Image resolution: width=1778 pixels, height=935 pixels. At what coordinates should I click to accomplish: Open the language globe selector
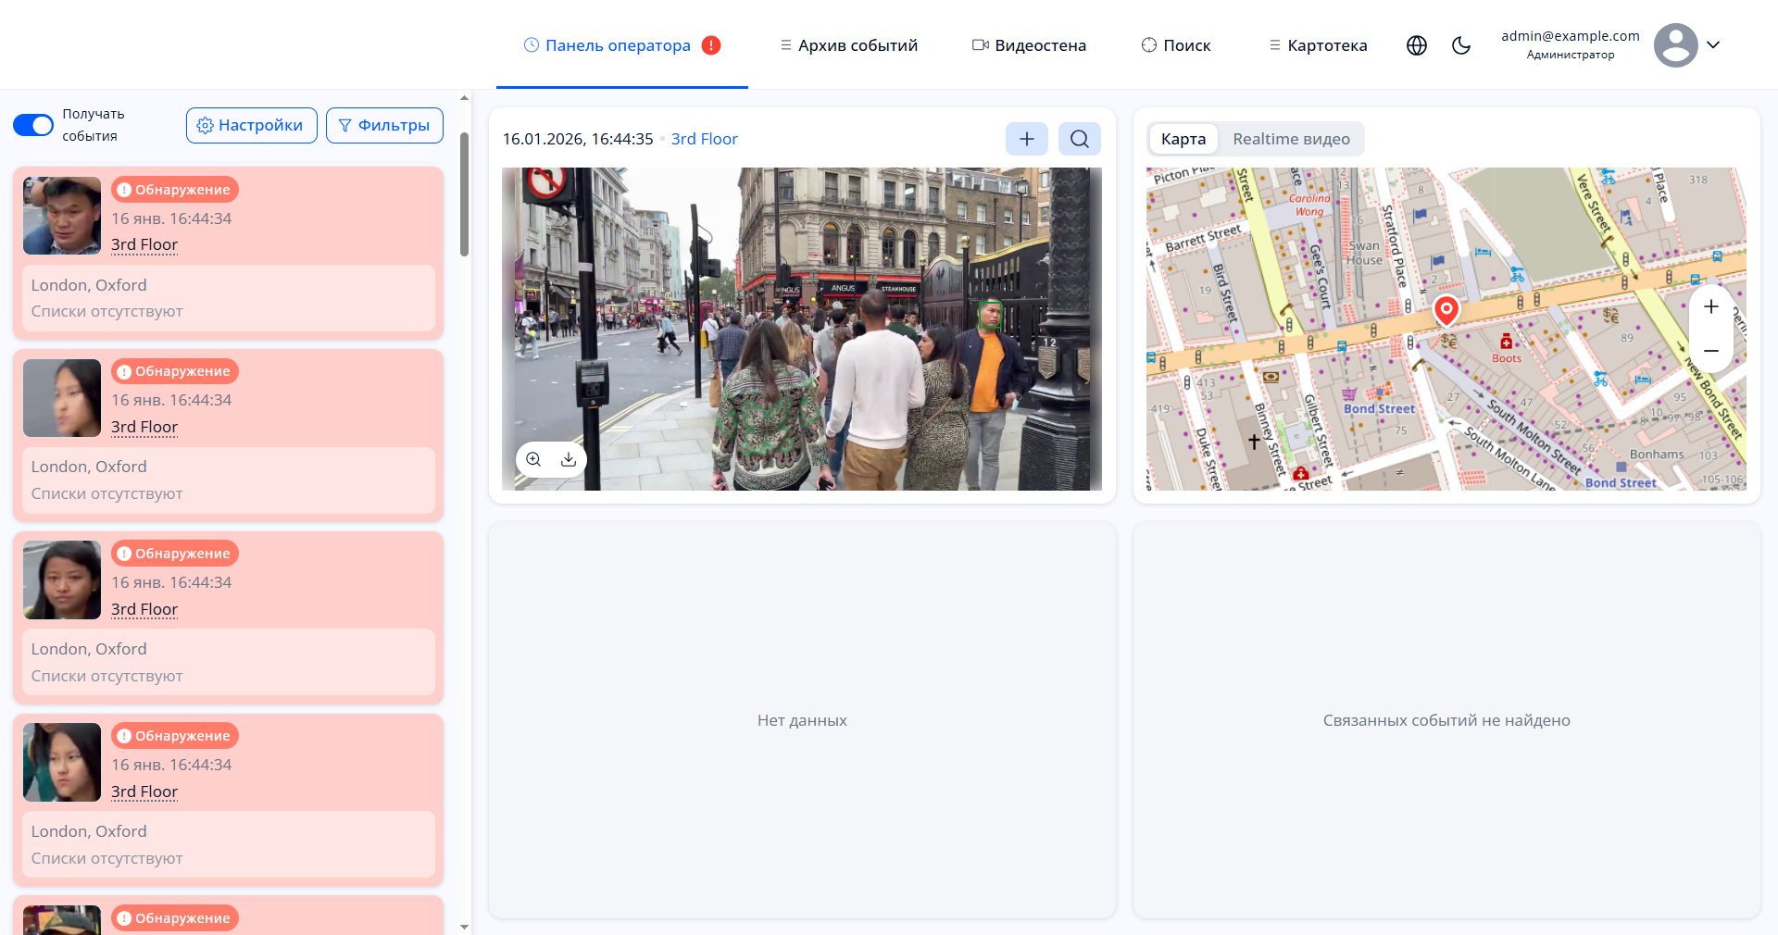tap(1416, 45)
